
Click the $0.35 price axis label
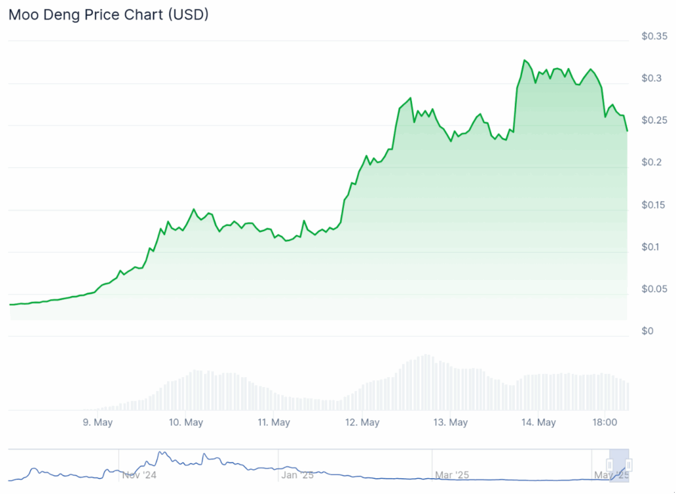pyautogui.click(x=654, y=36)
